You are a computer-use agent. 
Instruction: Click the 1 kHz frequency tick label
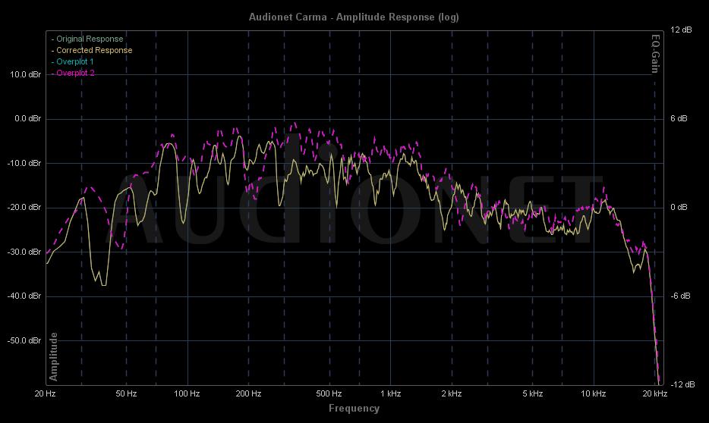coord(390,394)
